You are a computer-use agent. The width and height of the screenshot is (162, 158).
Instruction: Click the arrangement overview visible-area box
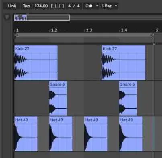[x=42, y=18]
